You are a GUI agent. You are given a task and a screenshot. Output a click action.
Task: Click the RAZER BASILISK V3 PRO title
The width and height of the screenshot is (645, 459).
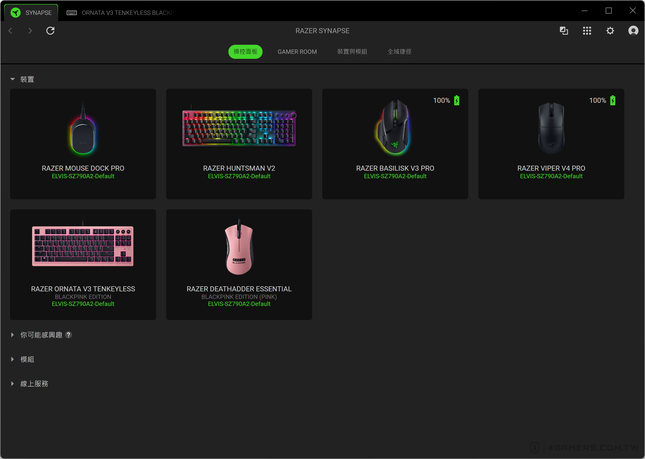[x=395, y=168]
